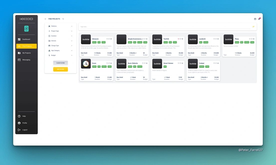
Task: View the Ecom project via eye icon
Action: [111, 63]
